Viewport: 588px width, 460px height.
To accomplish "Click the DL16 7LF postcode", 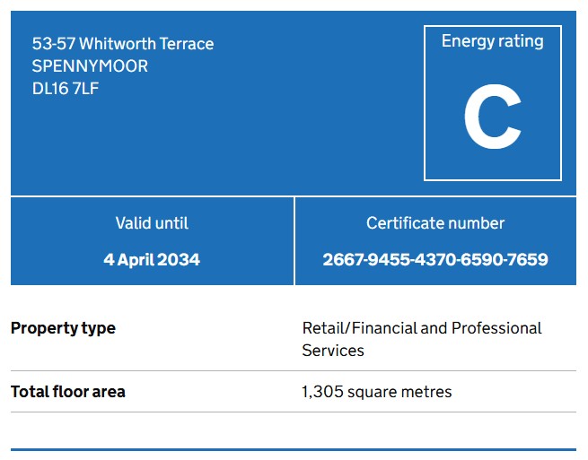I will click(x=66, y=89).
